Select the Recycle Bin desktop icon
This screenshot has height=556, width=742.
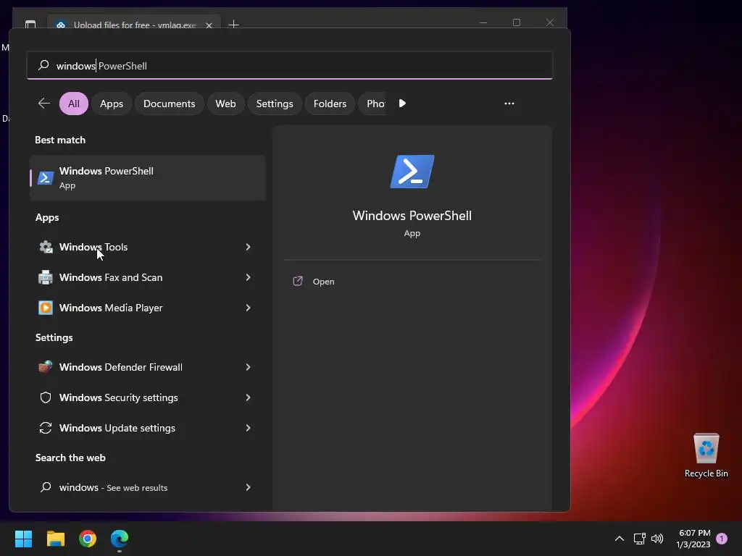706,455
